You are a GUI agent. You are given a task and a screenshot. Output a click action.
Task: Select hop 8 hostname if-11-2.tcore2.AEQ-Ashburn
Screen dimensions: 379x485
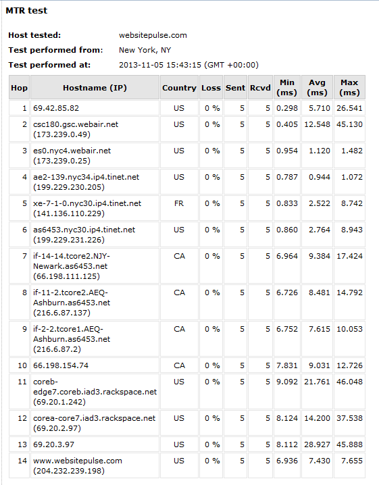click(x=72, y=298)
